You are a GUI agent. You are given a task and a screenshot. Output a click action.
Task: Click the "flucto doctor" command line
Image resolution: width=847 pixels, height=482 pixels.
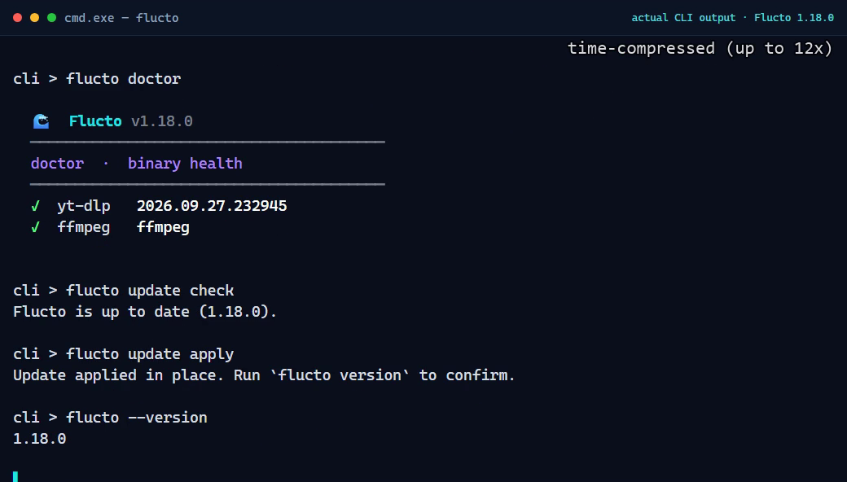[97, 79]
